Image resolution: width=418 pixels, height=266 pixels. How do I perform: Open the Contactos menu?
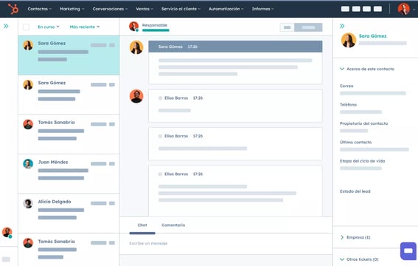(x=40, y=9)
